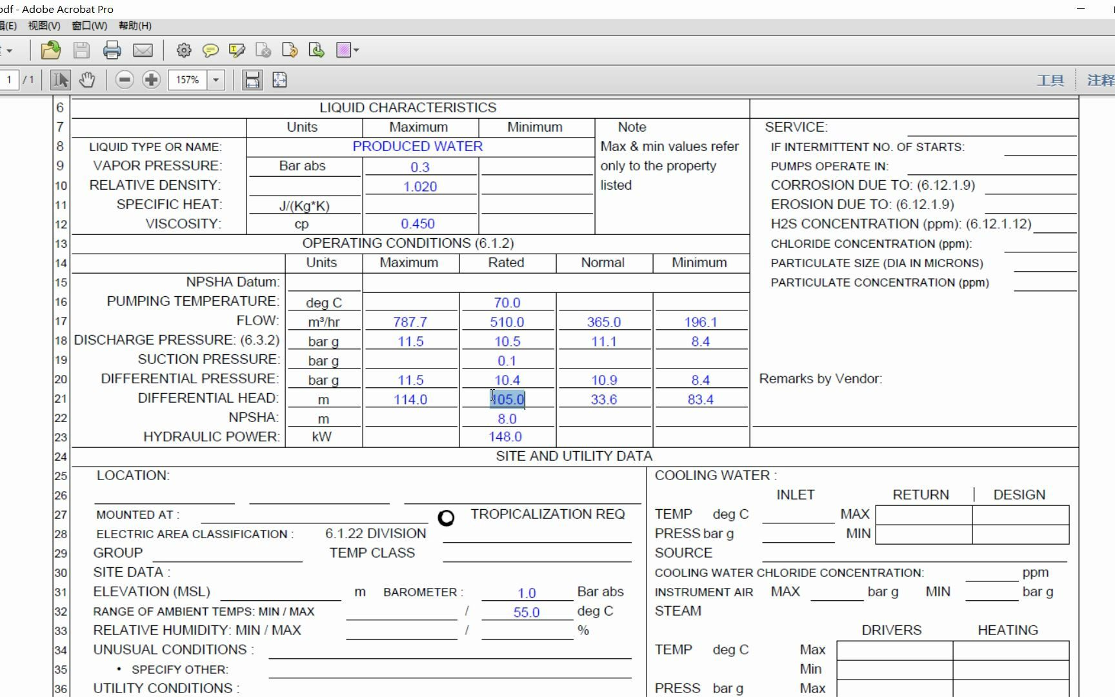The width and height of the screenshot is (1115, 697).
Task: Open the 工具 tools pane
Action: click(1050, 80)
